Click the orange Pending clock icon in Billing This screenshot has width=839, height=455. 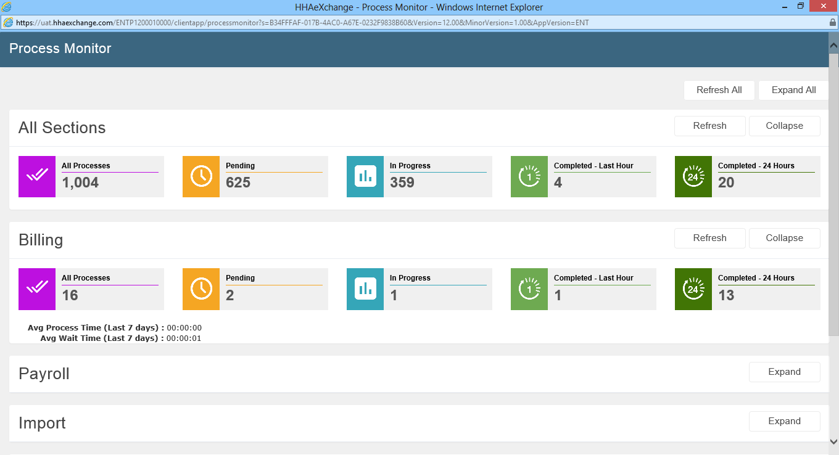[201, 289]
